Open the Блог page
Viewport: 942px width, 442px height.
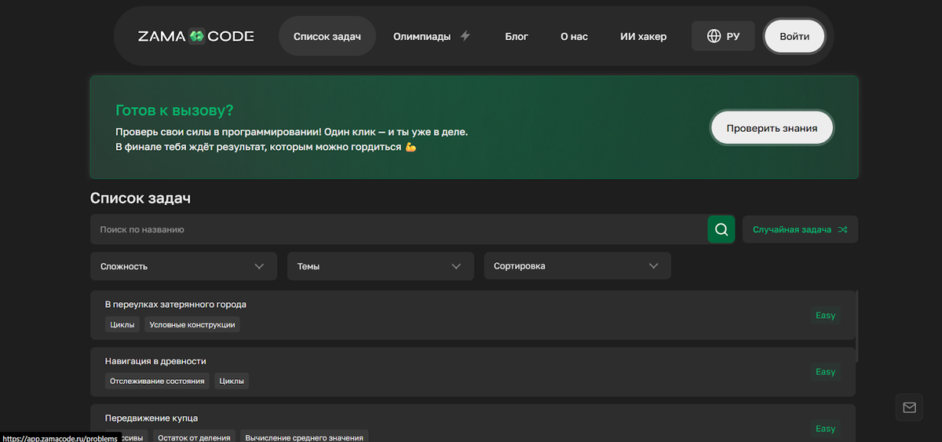click(x=517, y=36)
